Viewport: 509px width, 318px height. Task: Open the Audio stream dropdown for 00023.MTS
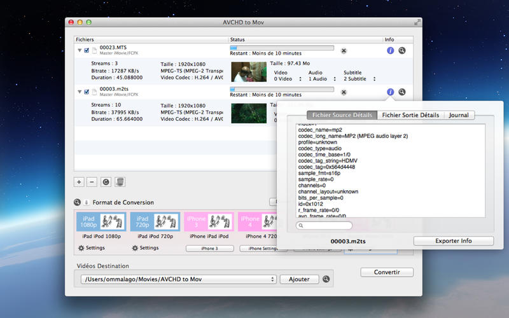pos(320,79)
